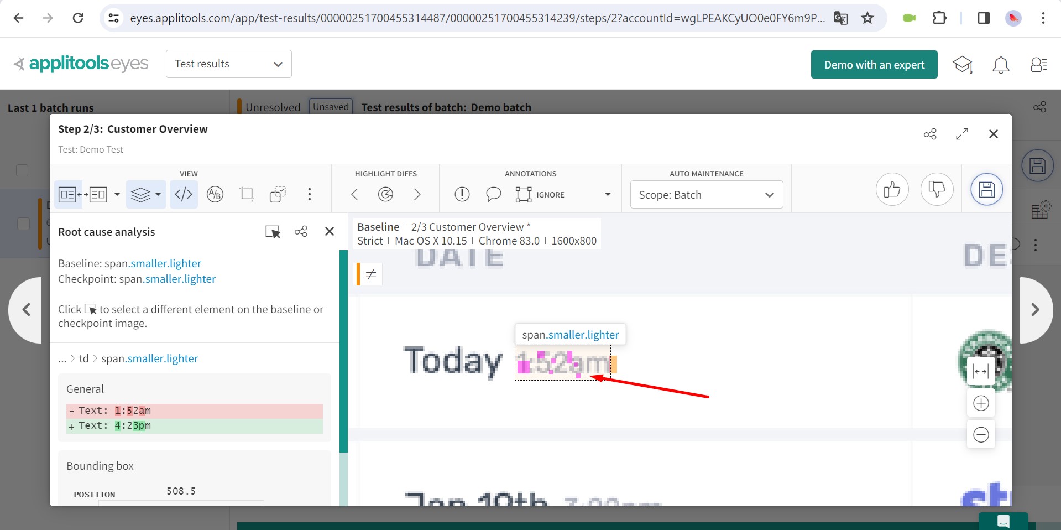Viewport: 1061px width, 530px height.
Task: Open the View toolbar's three-dot menu
Action: coord(309,194)
